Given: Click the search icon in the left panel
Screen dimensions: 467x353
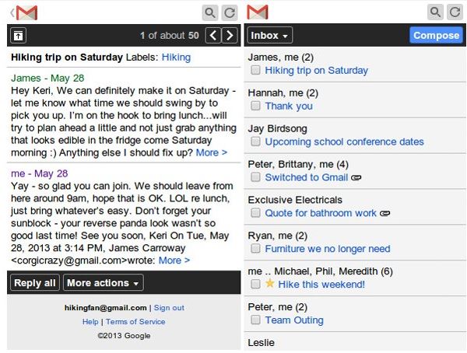Looking at the screenshot, I should [x=210, y=12].
